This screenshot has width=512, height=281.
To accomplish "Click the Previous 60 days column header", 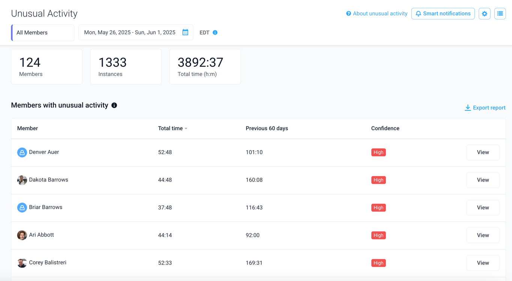I will click(267, 128).
